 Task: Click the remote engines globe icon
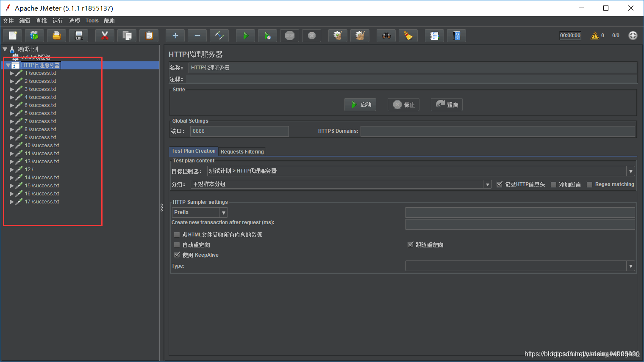pos(633,36)
